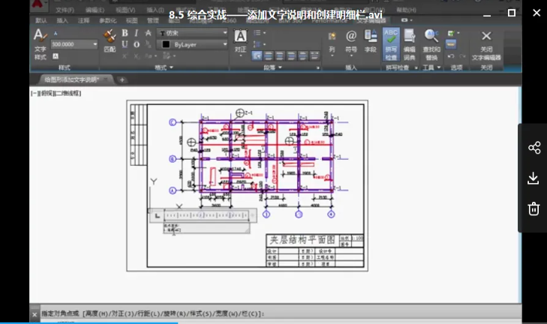Viewport: 547px width, 324px height.
Task: Open the ByLayer color dropdown
Action: click(224, 44)
